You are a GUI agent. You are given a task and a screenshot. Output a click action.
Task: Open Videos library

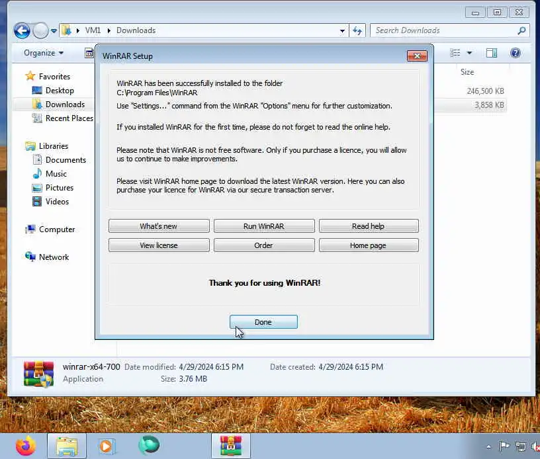tap(57, 202)
